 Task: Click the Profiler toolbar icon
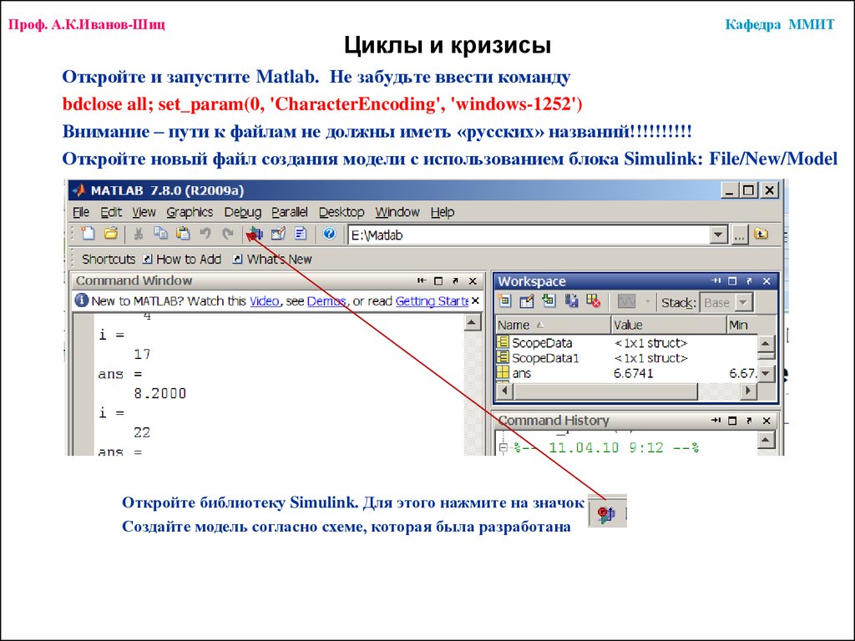tap(301, 234)
